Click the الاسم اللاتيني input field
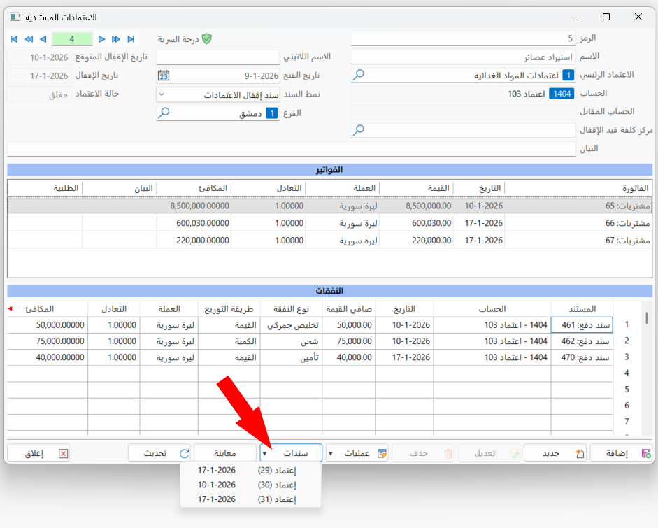Viewport: 658px width, 528px height. point(217,57)
